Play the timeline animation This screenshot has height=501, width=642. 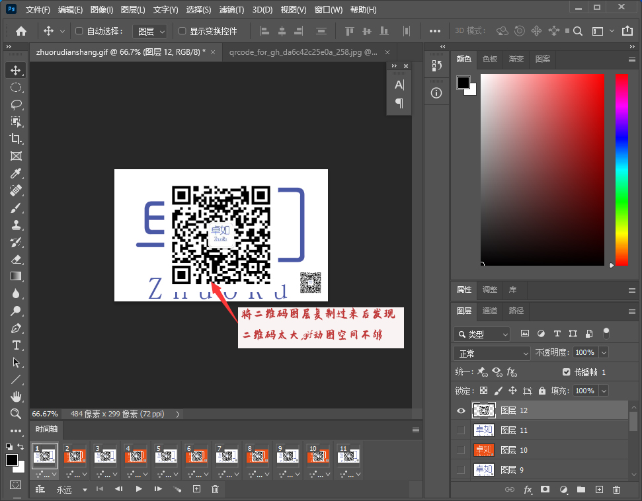coord(139,489)
